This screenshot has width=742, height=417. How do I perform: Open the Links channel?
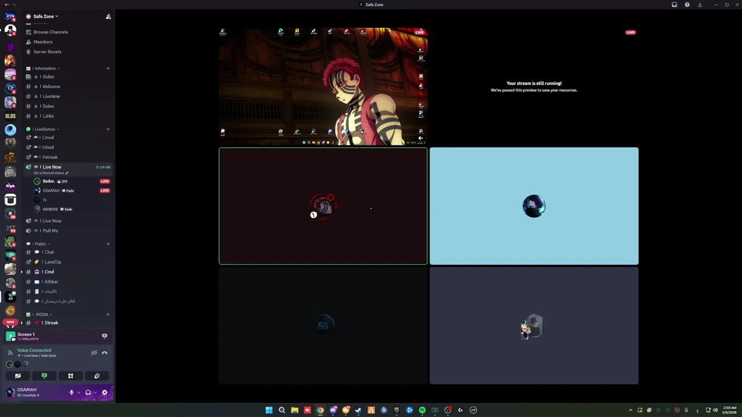click(x=48, y=116)
